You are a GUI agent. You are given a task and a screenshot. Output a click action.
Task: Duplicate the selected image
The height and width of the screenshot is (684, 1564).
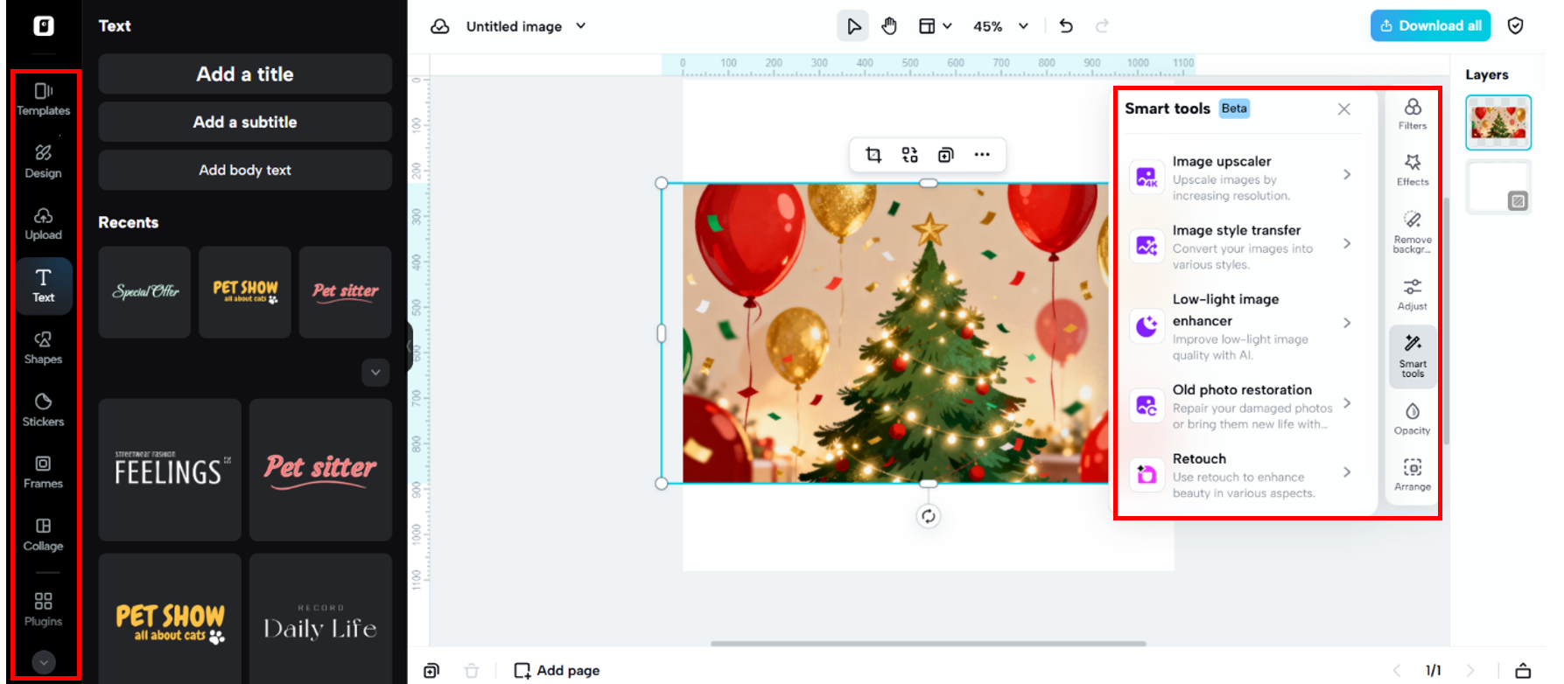(x=946, y=155)
